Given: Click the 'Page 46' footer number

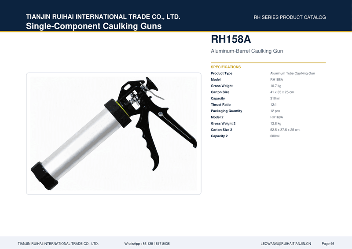Looking at the screenshot, I should coord(328,244).
